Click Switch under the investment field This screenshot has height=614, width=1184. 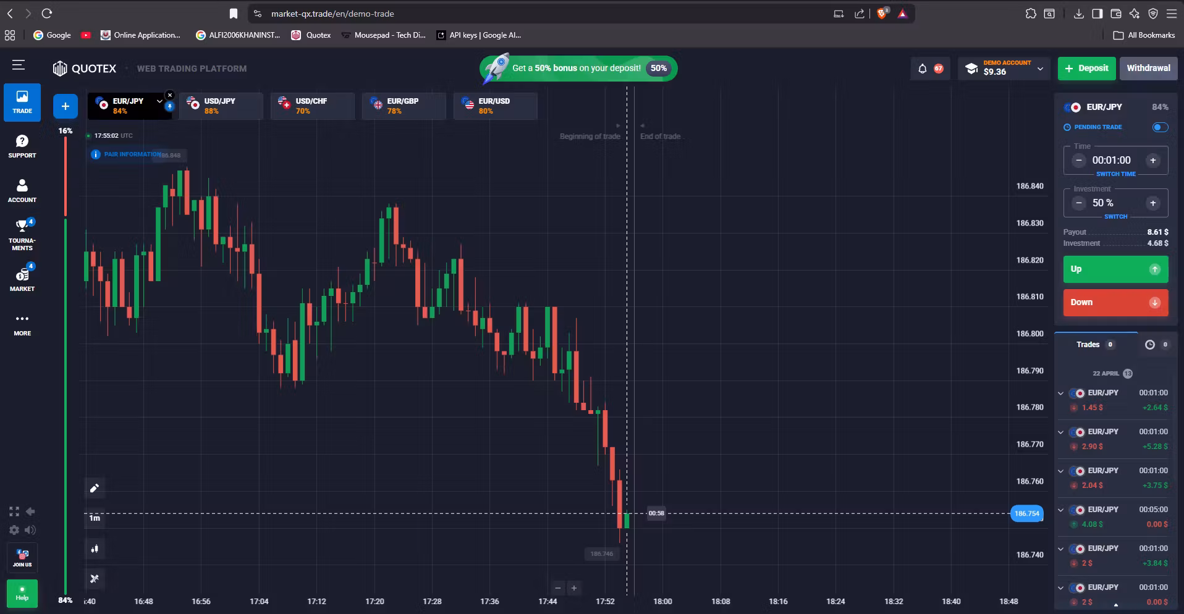pyautogui.click(x=1115, y=217)
